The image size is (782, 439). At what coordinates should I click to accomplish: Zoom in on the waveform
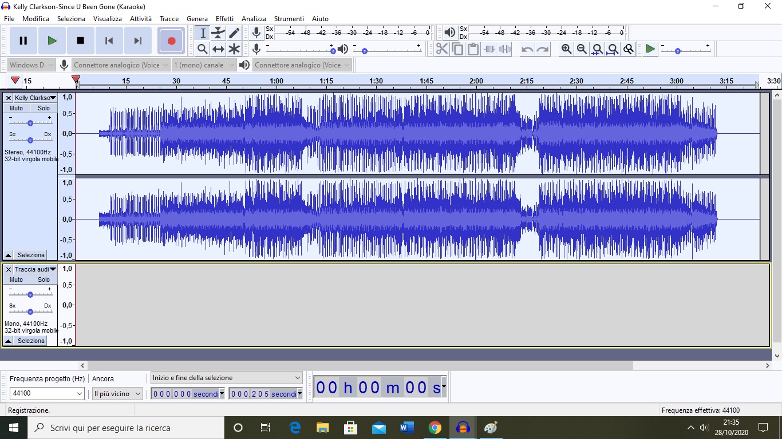566,49
